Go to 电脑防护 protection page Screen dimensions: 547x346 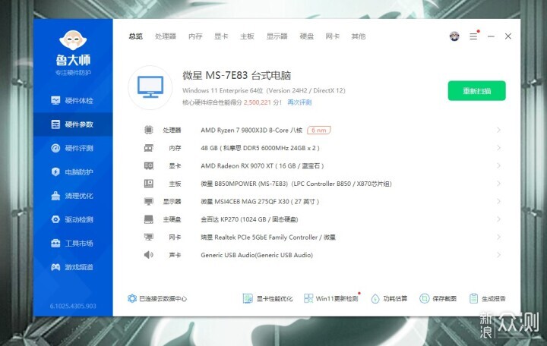[x=72, y=171]
